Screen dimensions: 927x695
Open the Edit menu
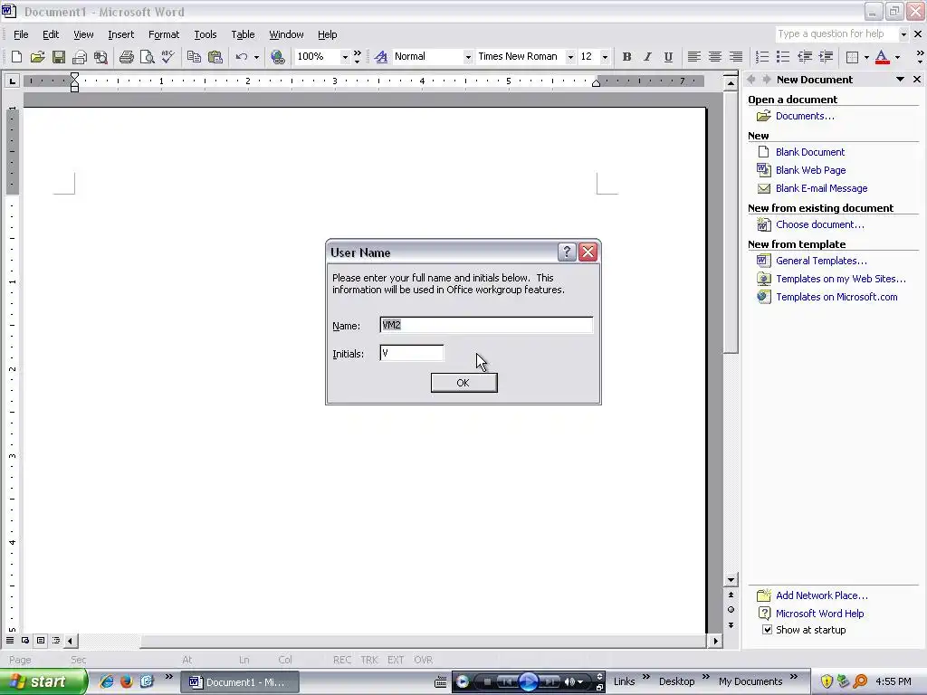click(x=51, y=34)
